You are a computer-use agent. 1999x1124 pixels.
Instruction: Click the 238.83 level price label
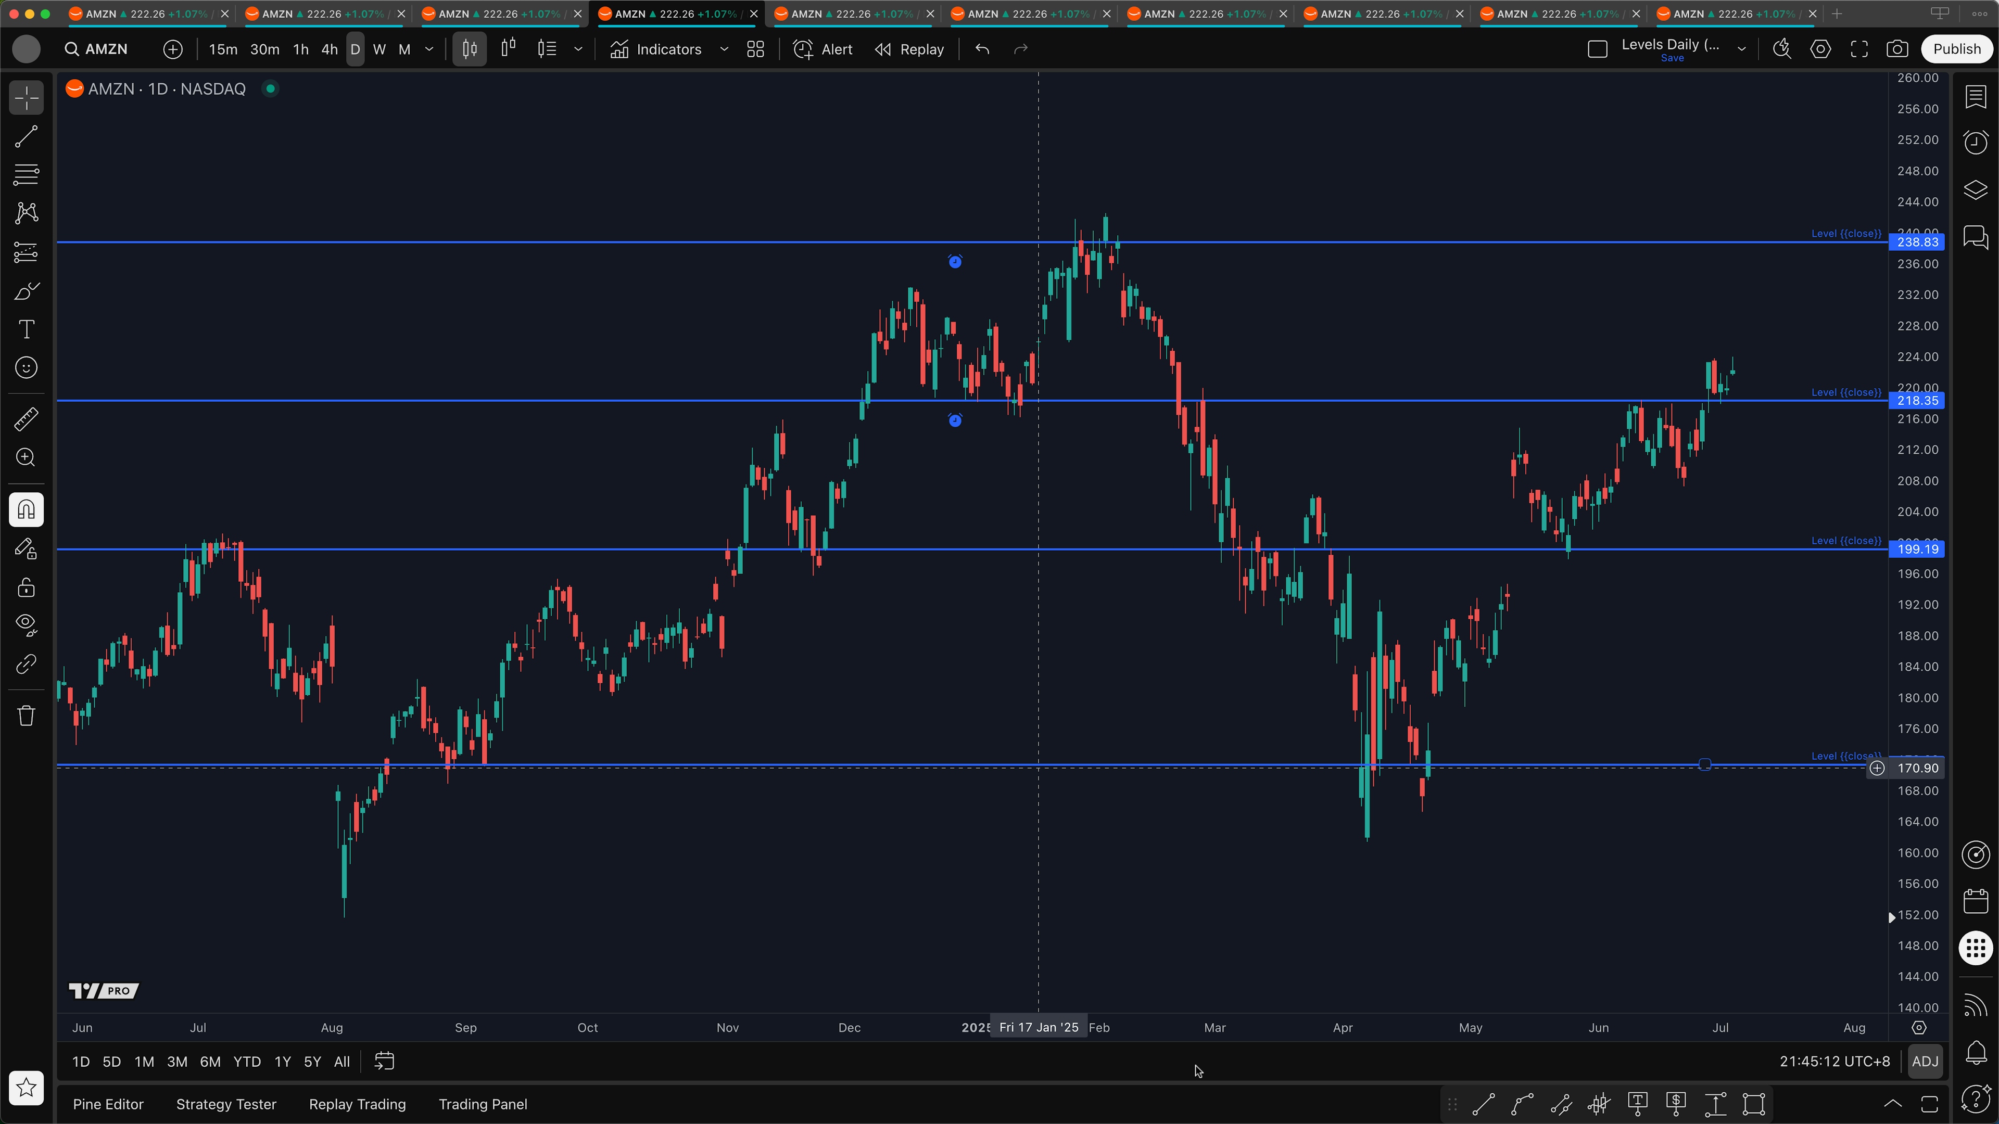click(1917, 242)
